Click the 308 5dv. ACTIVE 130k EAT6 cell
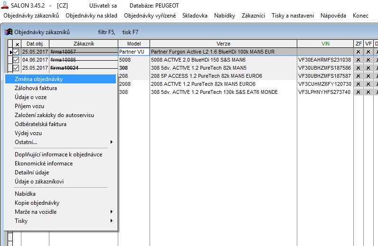 223,92
